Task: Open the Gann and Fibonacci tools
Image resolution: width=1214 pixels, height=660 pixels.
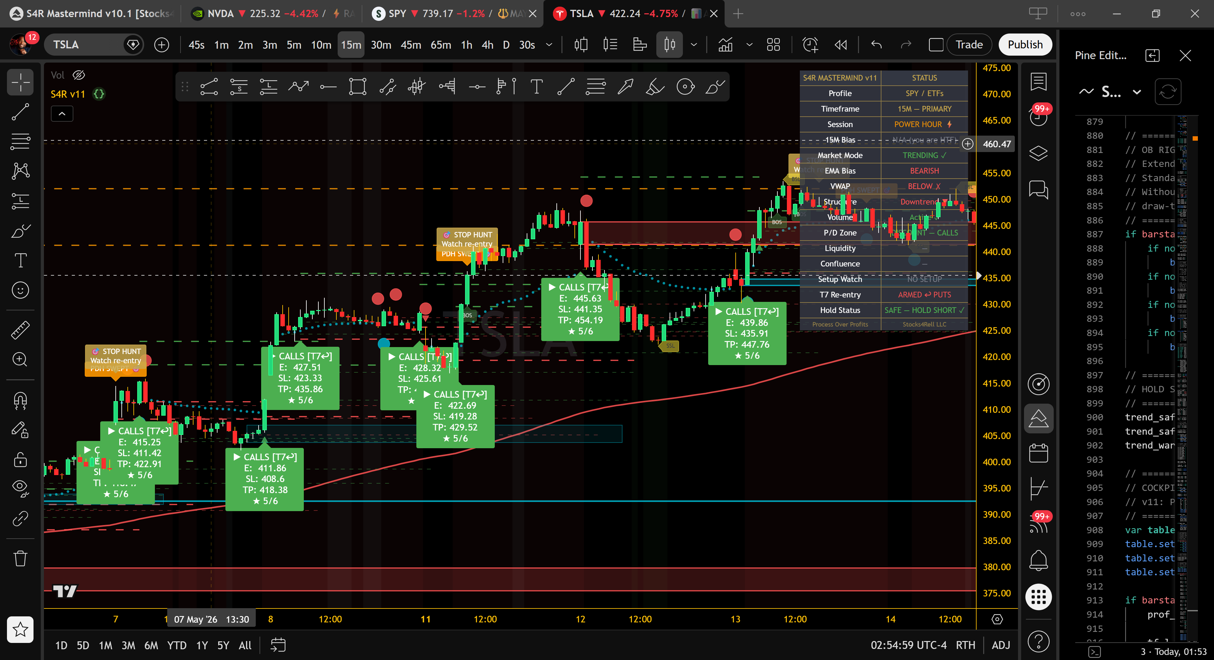Action: pyautogui.click(x=20, y=141)
